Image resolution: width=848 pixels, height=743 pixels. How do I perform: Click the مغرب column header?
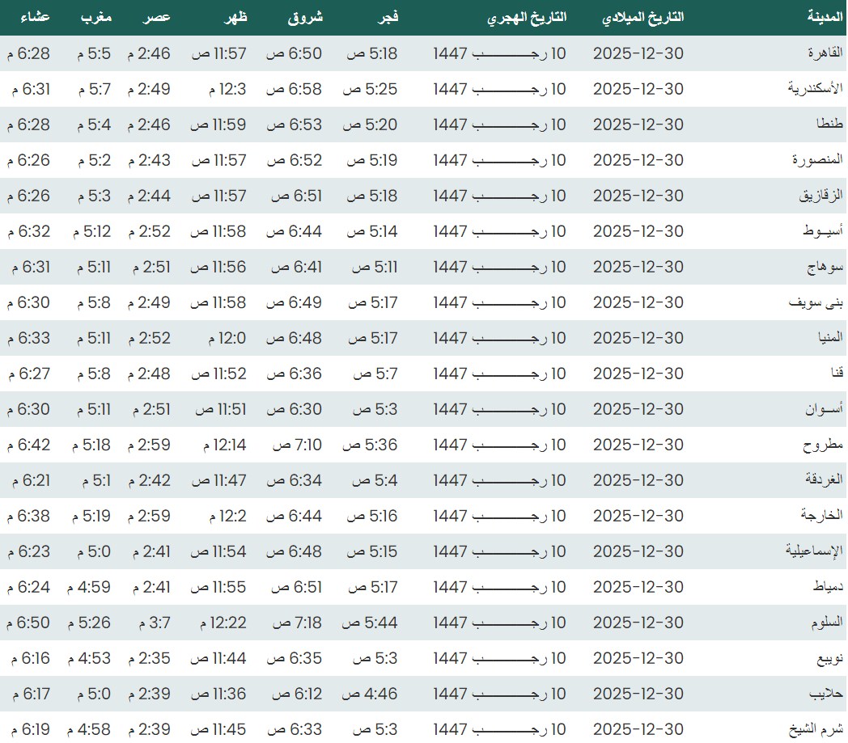click(96, 17)
